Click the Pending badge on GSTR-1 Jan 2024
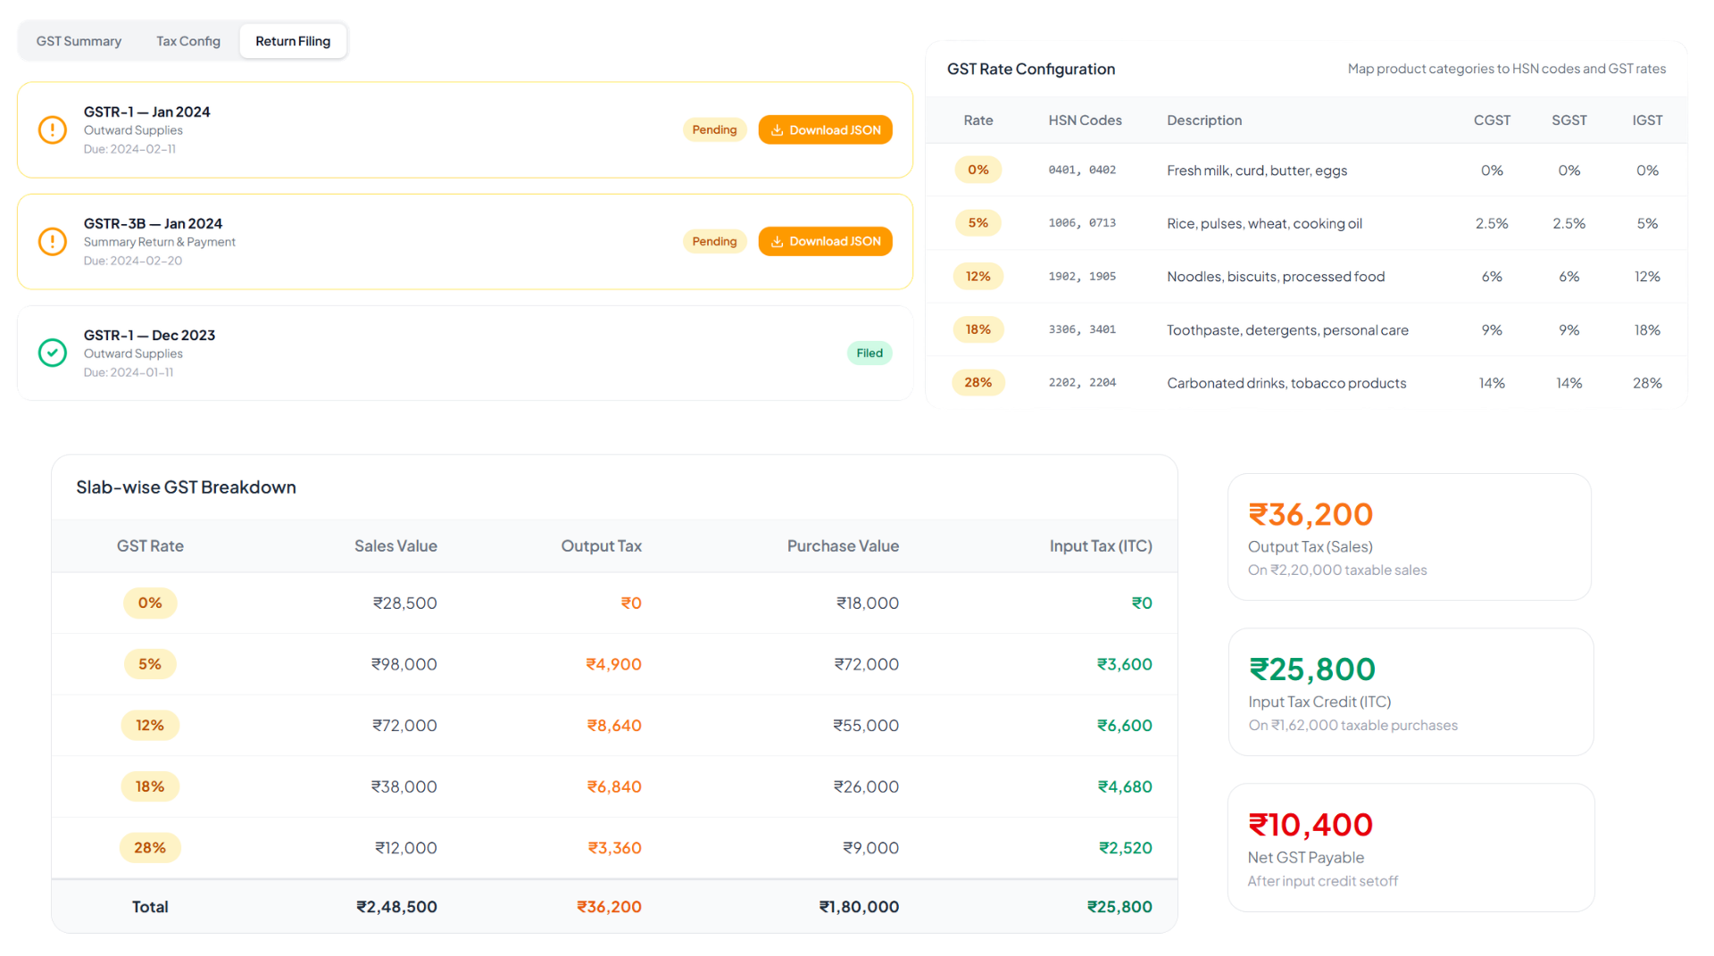Screen dimensions: 1714x956 point(714,130)
